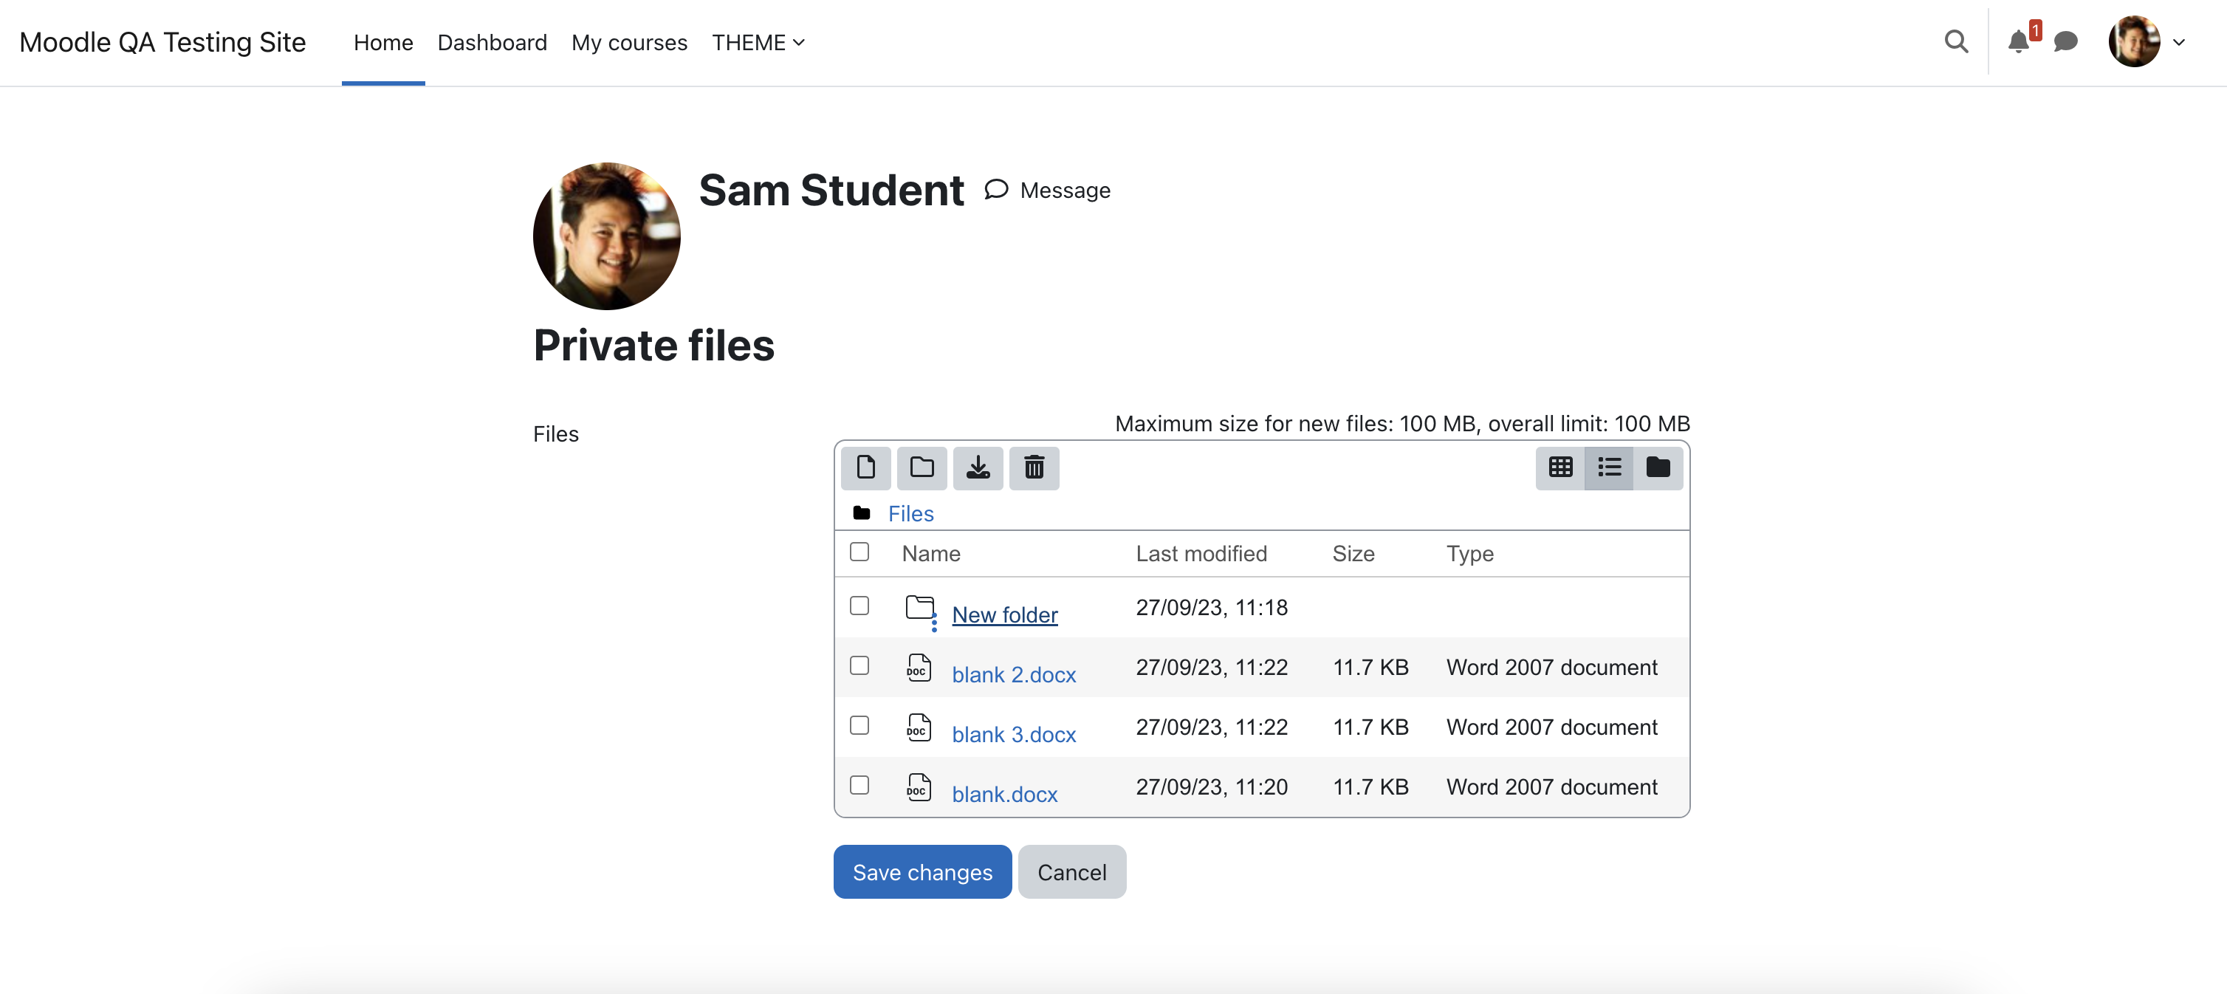This screenshot has height=994, width=2227.
Task: Click 'Word 2007 document' type for blank.docx
Action: coord(1552,786)
